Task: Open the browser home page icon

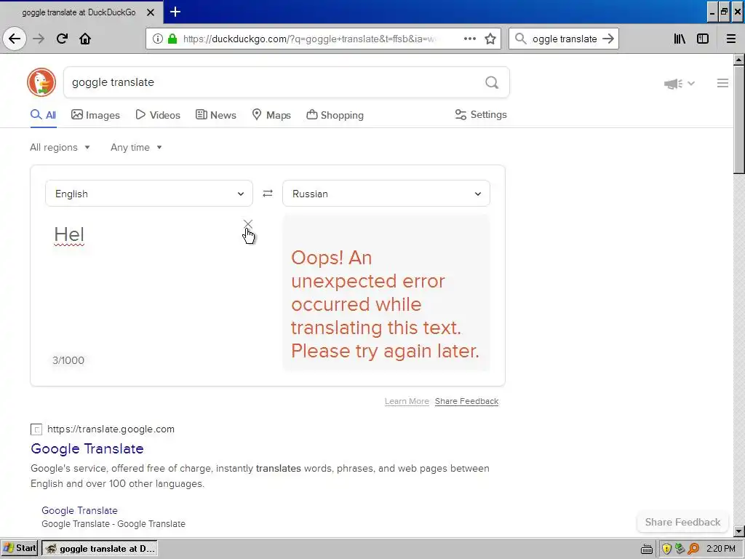Action: click(85, 39)
